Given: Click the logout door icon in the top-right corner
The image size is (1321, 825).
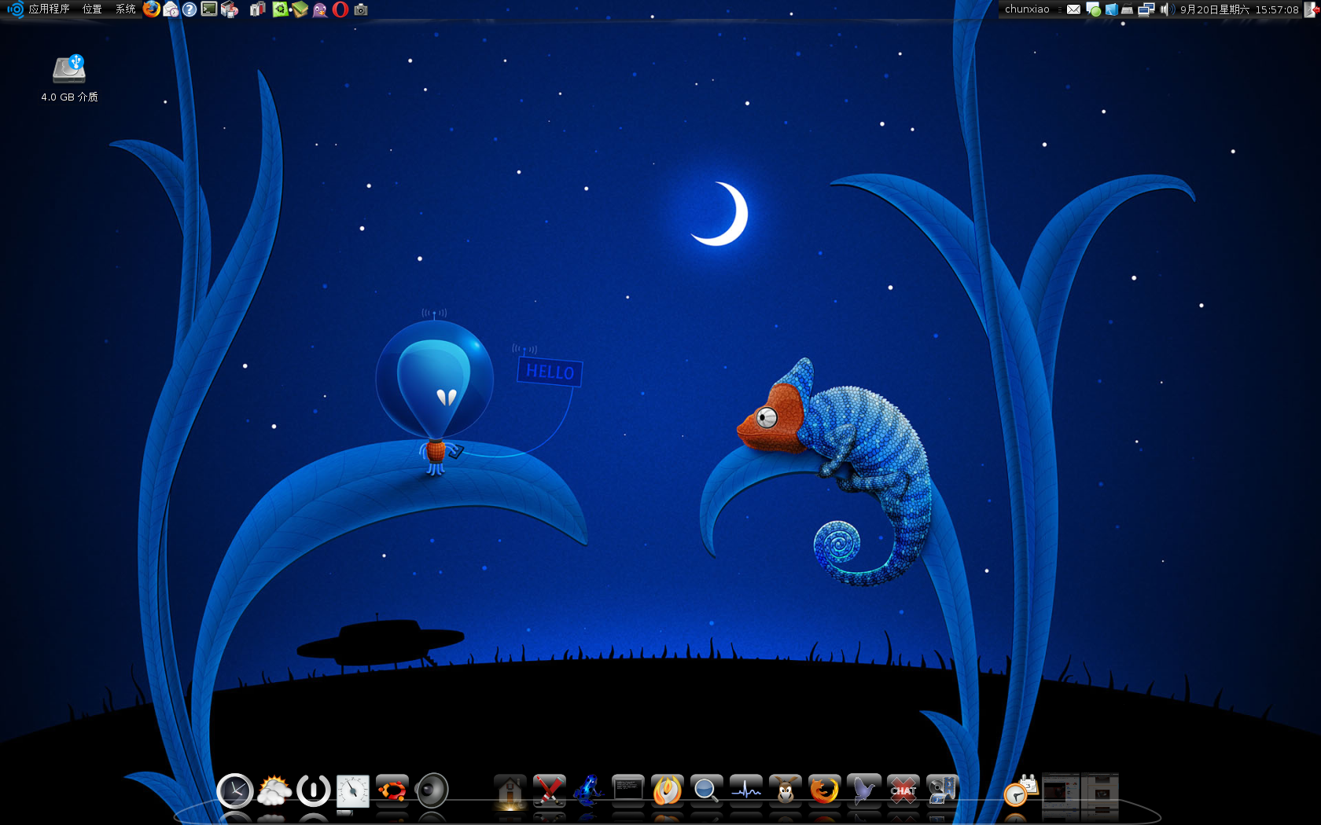Looking at the screenshot, I should pyautogui.click(x=1311, y=9).
